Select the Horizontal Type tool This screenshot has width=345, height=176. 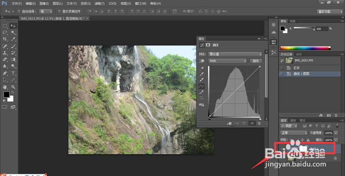pyautogui.click(x=13, y=73)
